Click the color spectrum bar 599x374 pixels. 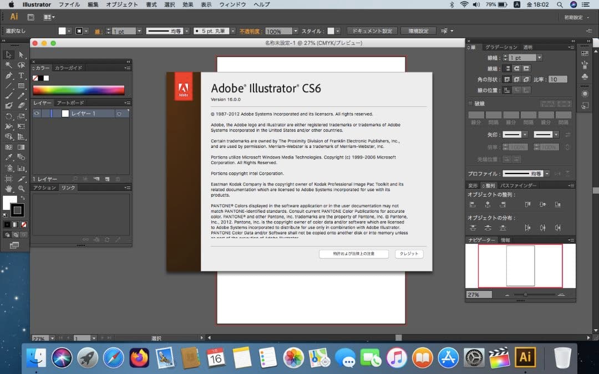tap(78, 90)
